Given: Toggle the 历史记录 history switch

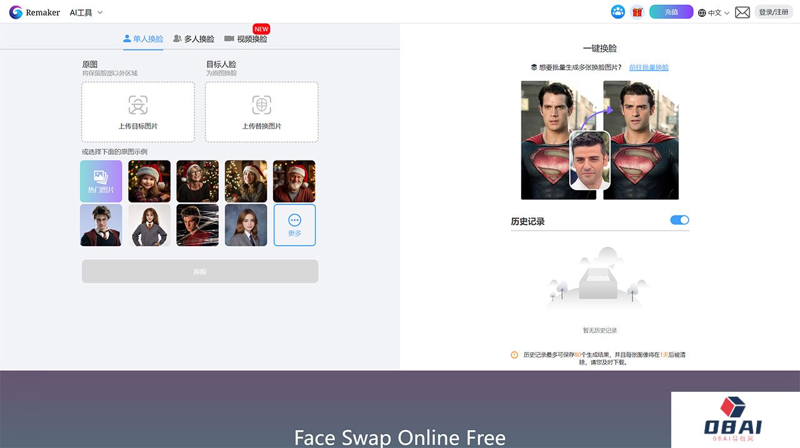Looking at the screenshot, I should pos(679,220).
